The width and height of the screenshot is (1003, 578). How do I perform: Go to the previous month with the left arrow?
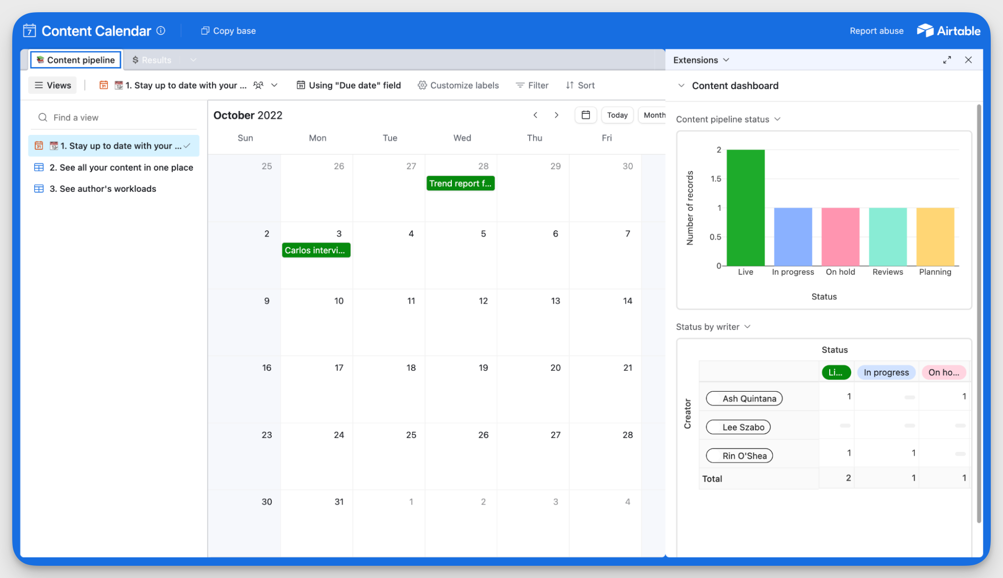pyautogui.click(x=536, y=115)
